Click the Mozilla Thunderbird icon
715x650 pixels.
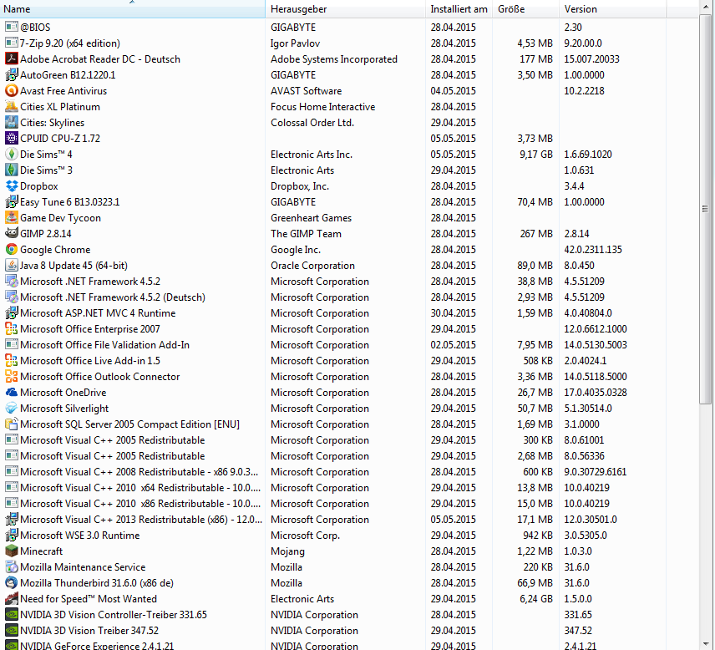click(x=12, y=582)
